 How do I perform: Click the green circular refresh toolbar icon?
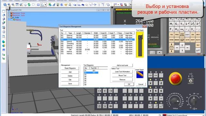pyautogui.click(x=29, y=5)
